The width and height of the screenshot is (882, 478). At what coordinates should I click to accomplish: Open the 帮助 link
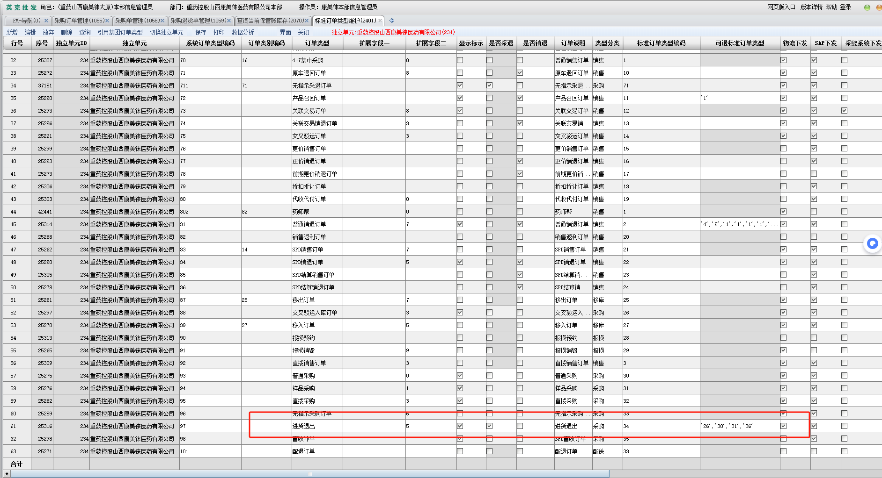click(x=831, y=7)
